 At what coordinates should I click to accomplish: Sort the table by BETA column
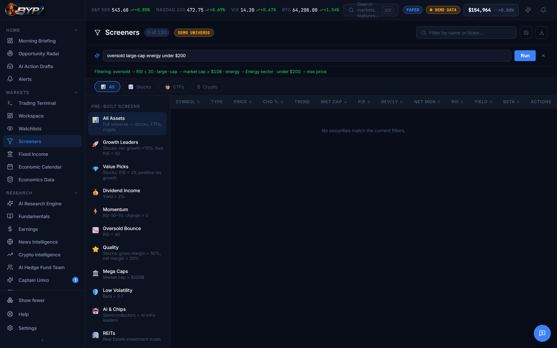tap(511, 102)
